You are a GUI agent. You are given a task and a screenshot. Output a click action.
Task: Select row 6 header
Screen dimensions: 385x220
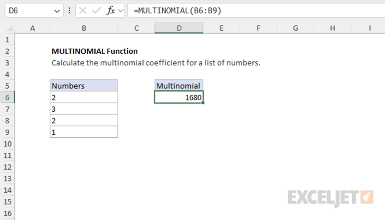[8, 97]
